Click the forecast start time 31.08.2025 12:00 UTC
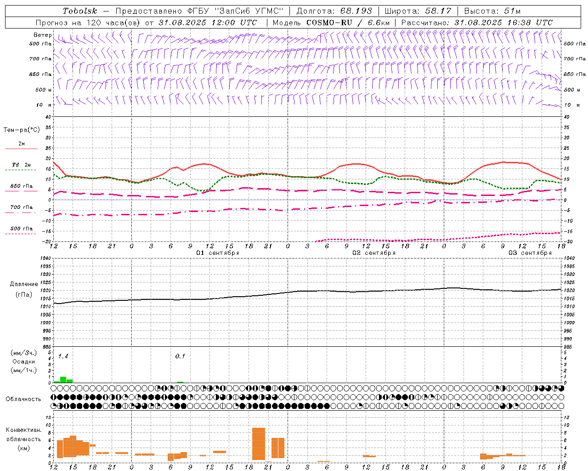Viewport: 588px width, 471px height. point(208,23)
